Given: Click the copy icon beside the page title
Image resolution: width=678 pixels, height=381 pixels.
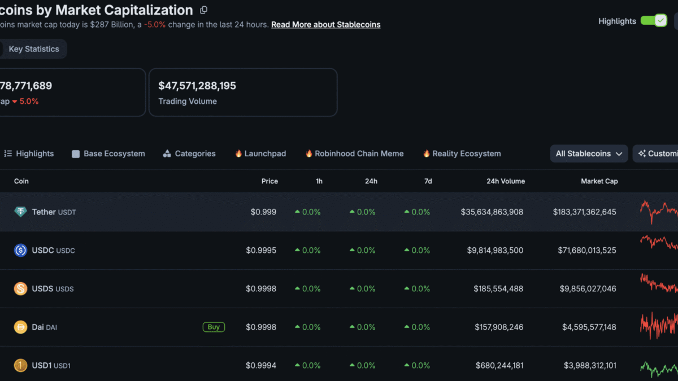Looking at the screenshot, I should coord(204,10).
